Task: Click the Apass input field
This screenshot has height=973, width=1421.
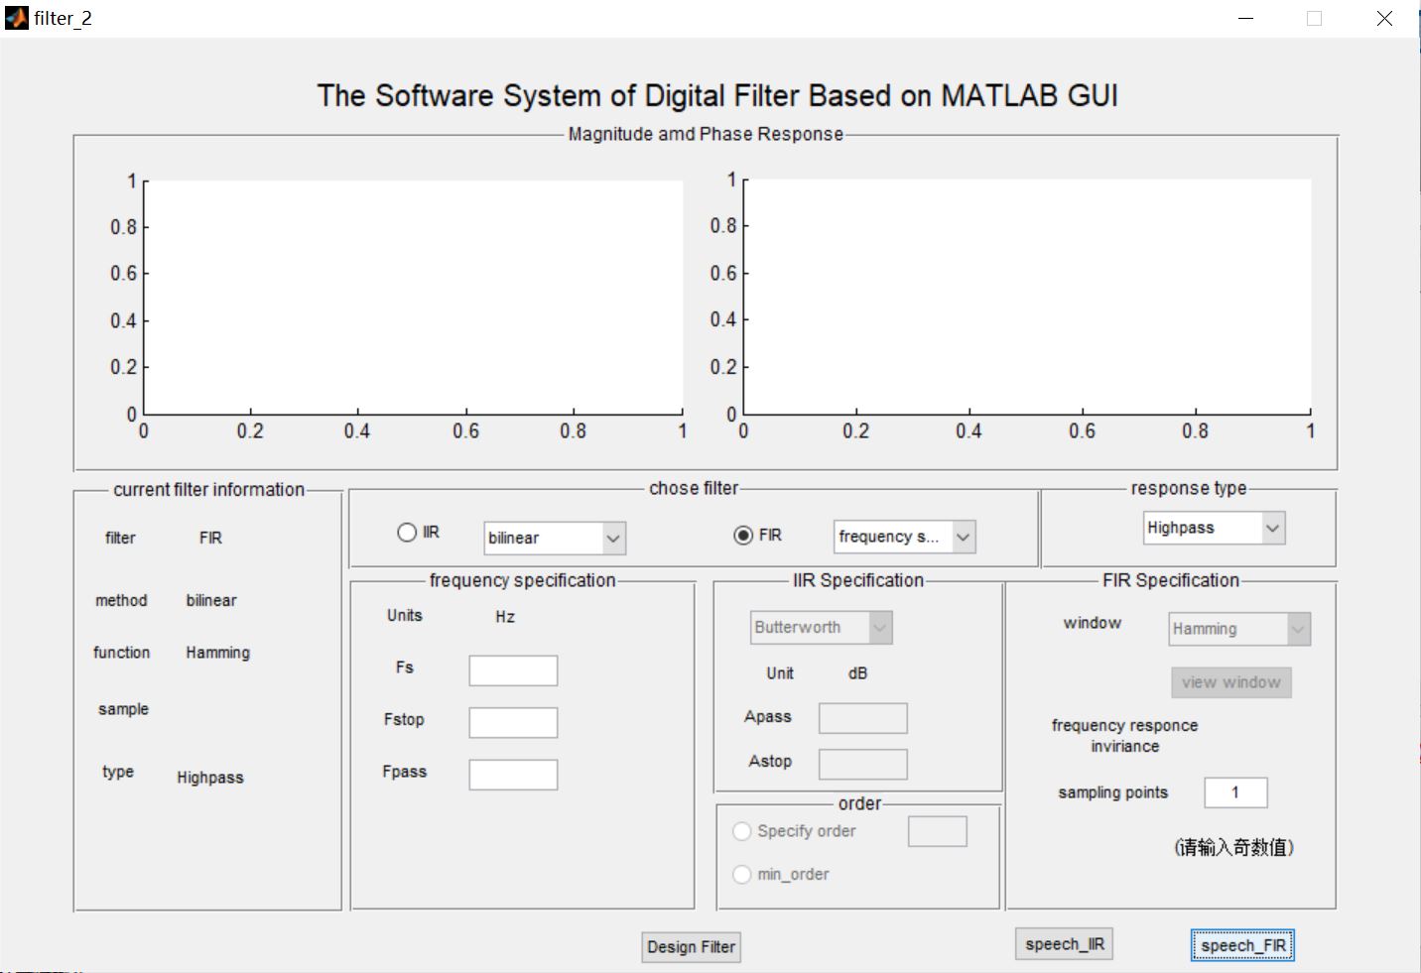Action: point(862,718)
